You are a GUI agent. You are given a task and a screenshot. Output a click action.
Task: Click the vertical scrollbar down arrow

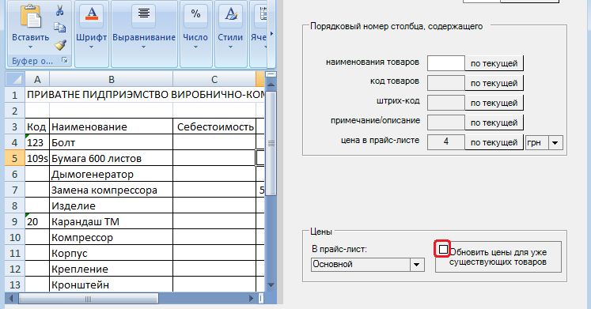271,285
